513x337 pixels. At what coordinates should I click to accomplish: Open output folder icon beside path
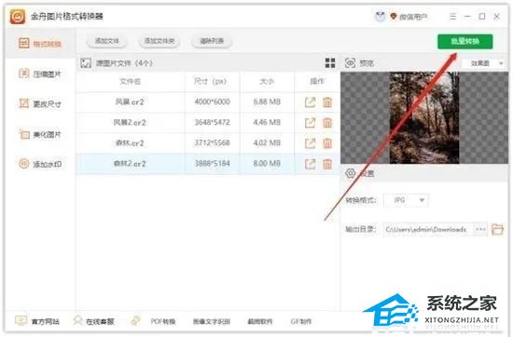pyautogui.click(x=497, y=229)
